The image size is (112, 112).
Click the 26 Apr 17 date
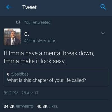[x=30, y=93]
